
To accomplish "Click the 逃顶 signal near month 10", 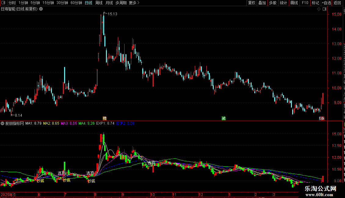I will pos(151,163).
